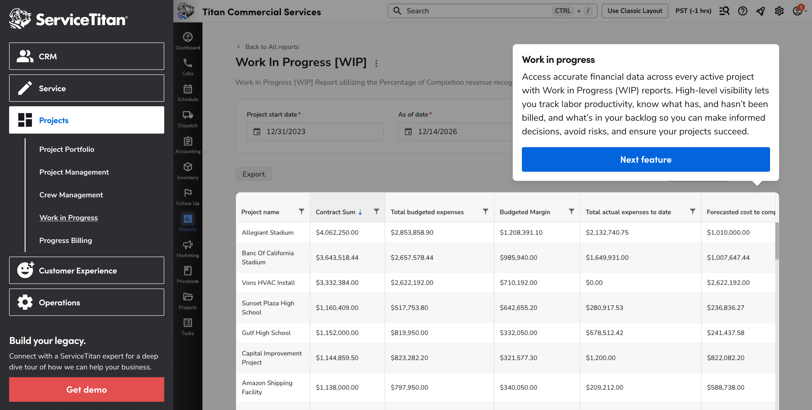
Task: Expand the user profile menu
Action: (798, 11)
